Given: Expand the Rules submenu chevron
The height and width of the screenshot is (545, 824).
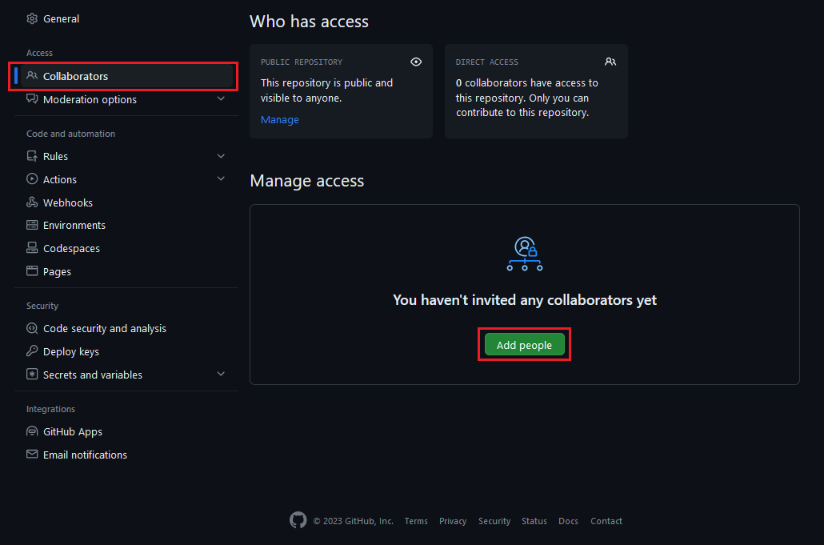Looking at the screenshot, I should 222,156.
